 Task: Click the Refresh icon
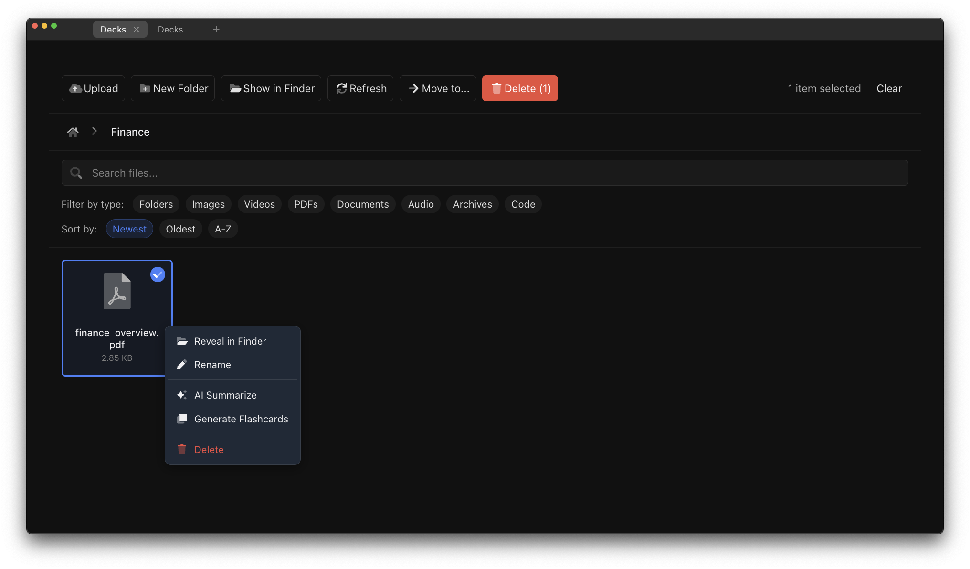tap(341, 88)
